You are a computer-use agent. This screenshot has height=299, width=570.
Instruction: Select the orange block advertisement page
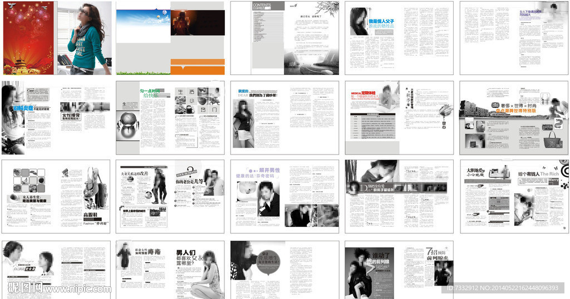198,38
